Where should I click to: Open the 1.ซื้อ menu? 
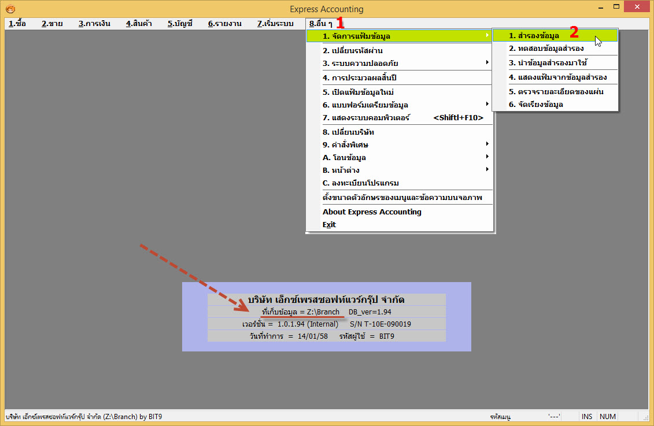[x=17, y=24]
